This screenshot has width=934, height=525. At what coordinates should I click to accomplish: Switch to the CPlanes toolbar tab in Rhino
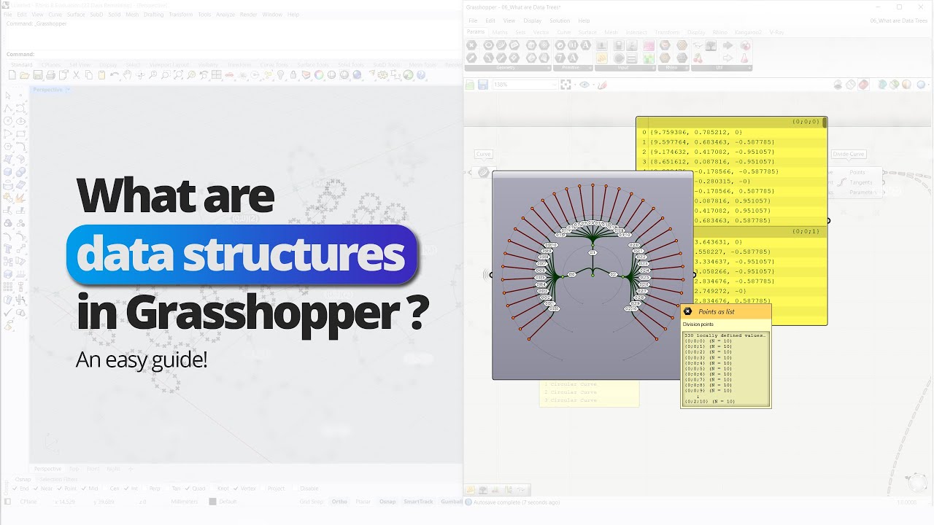pyautogui.click(x=51, y=65)
